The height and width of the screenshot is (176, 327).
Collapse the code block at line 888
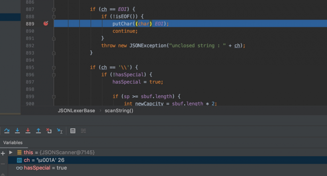tap(54, 17)
